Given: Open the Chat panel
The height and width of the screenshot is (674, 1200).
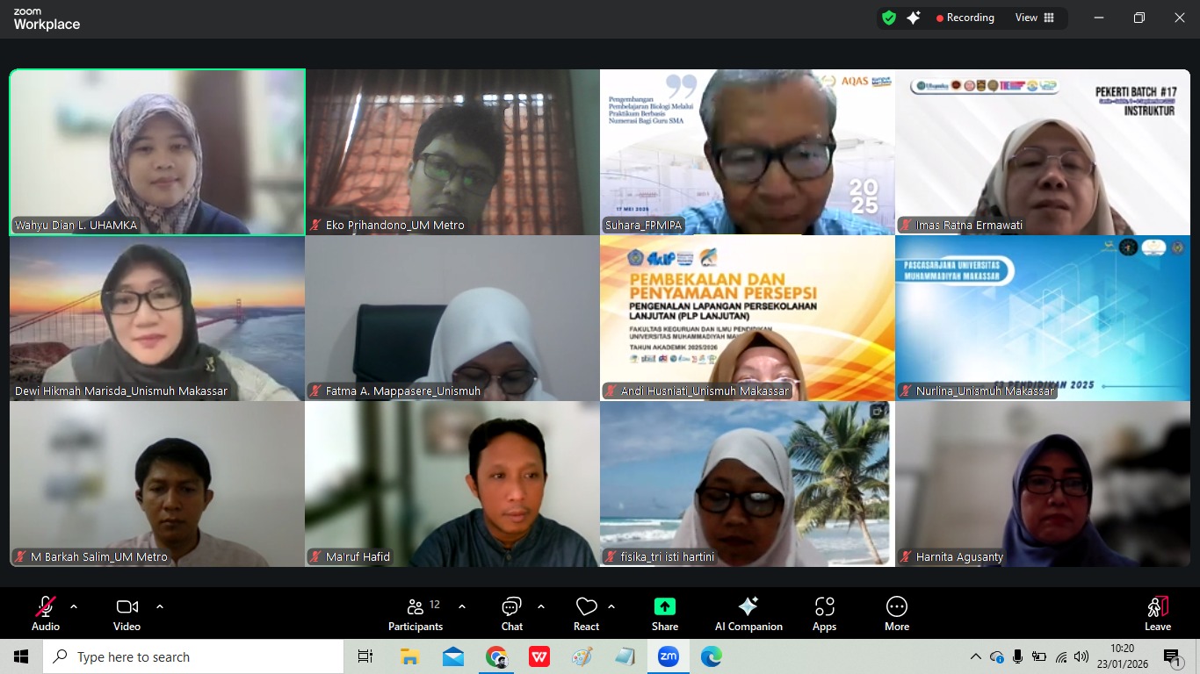Looking at the screenshot, I should tap(512, 613).
